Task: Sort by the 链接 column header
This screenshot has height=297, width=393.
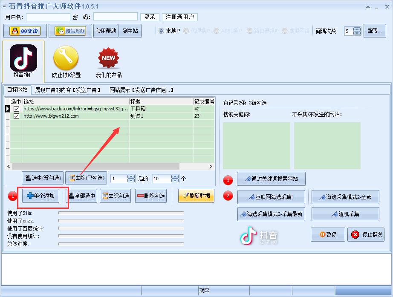Action: pos(76,101)
